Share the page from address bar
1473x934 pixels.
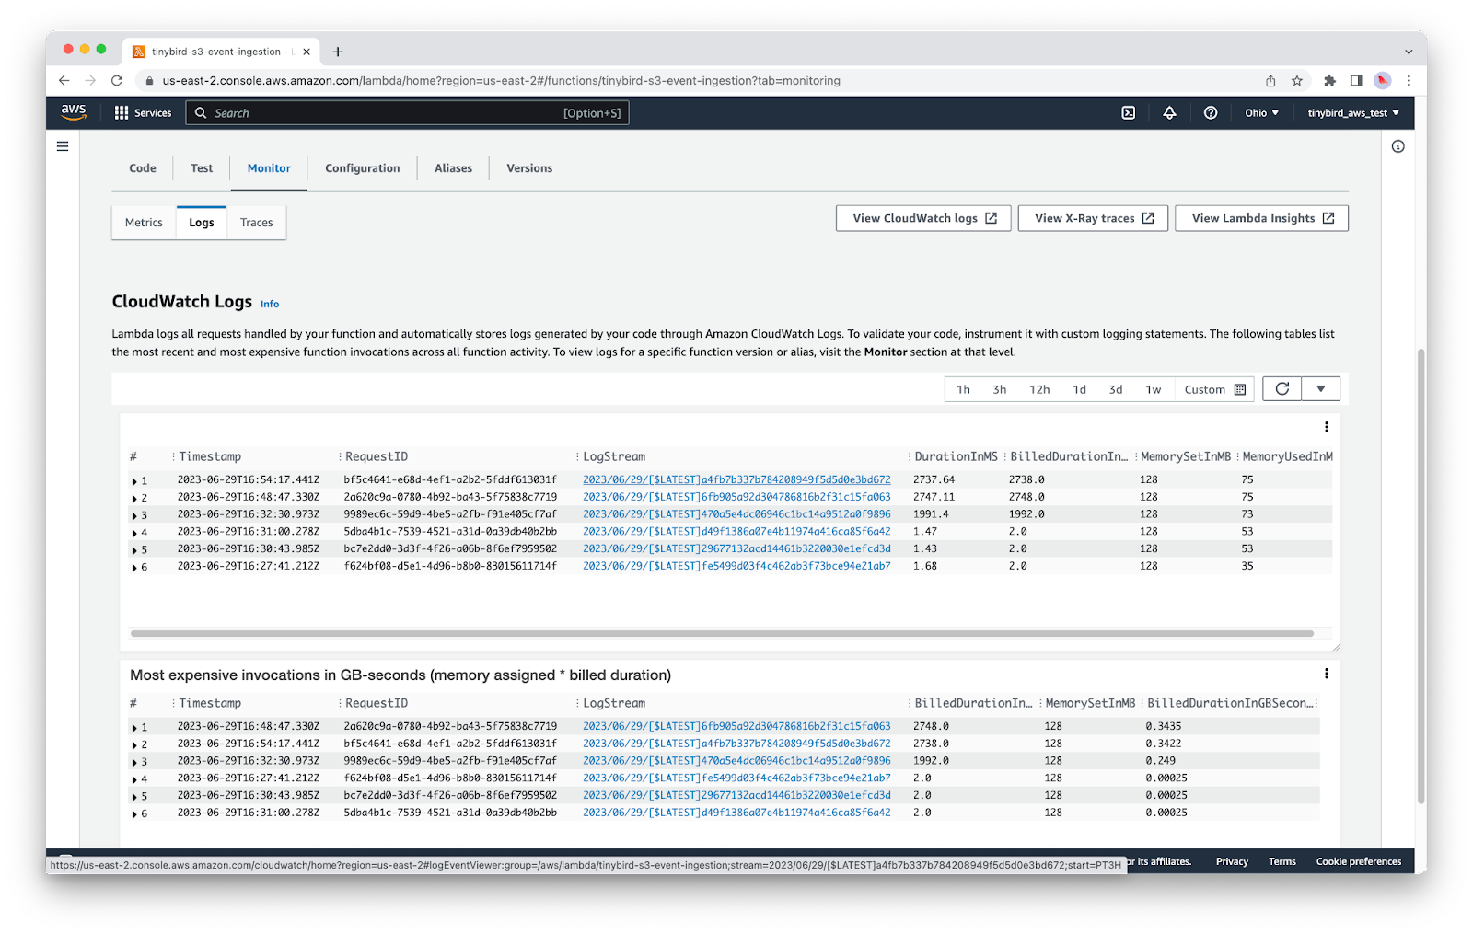click(1270, 81)
